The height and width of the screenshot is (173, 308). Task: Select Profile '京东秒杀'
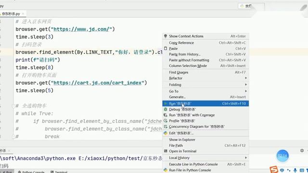click(x=205, y=121)
